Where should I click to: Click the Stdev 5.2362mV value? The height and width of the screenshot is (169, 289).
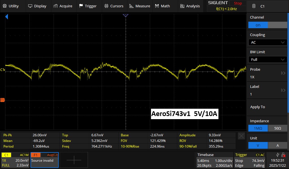coord(99,141)
